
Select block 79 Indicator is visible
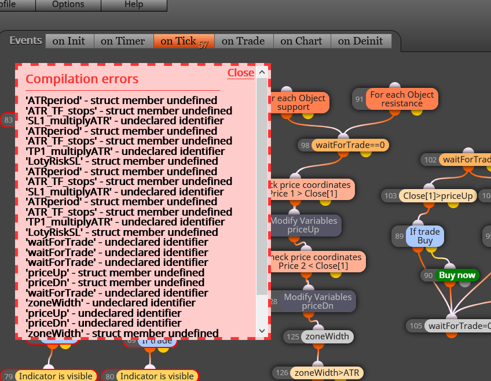(56, 376)
